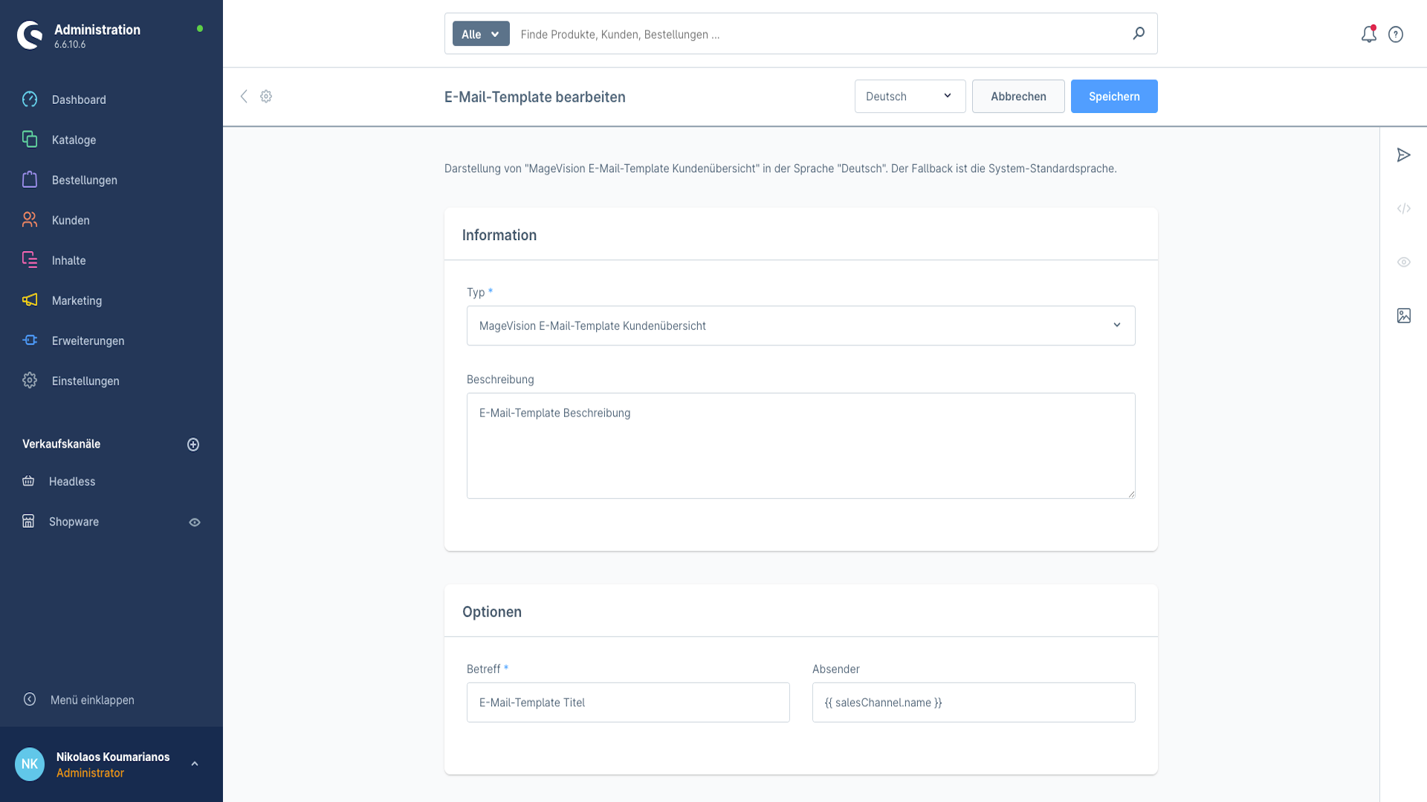This screenshot has width=1427, height=802.
Task: Toggle Shopware storefront eye icon
Action: (195, 522)
